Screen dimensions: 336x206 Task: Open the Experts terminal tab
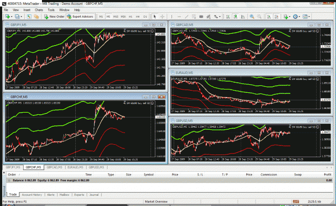point(79,195)
